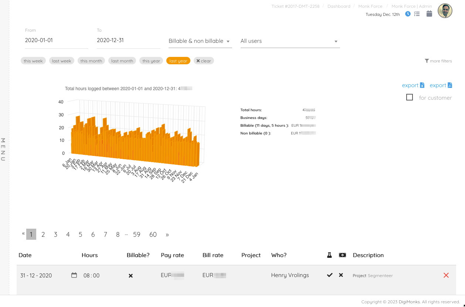Viewport: 465px width, 307px height.
Task: Clear the date filters
Action: tap(204, 61)
